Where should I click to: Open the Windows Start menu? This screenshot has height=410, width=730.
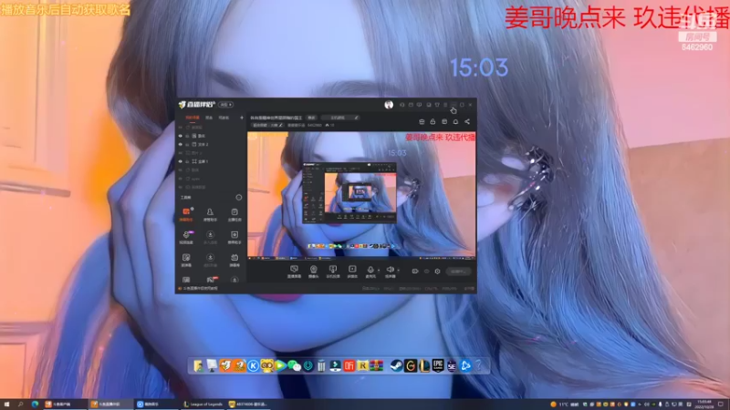point(6,405)
